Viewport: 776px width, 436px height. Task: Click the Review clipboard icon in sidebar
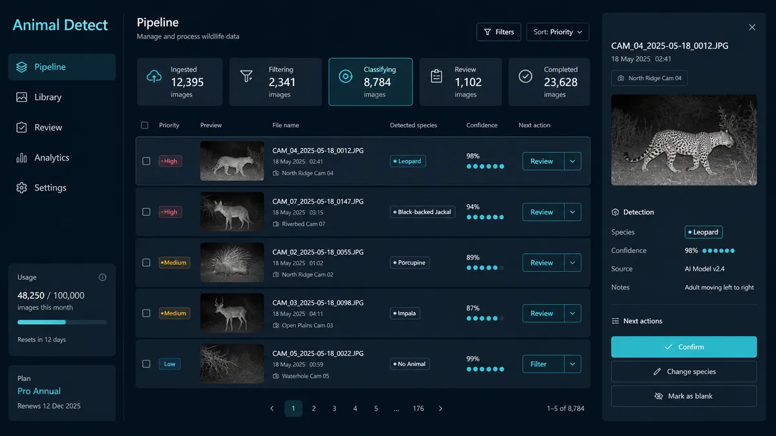(22, 127)
